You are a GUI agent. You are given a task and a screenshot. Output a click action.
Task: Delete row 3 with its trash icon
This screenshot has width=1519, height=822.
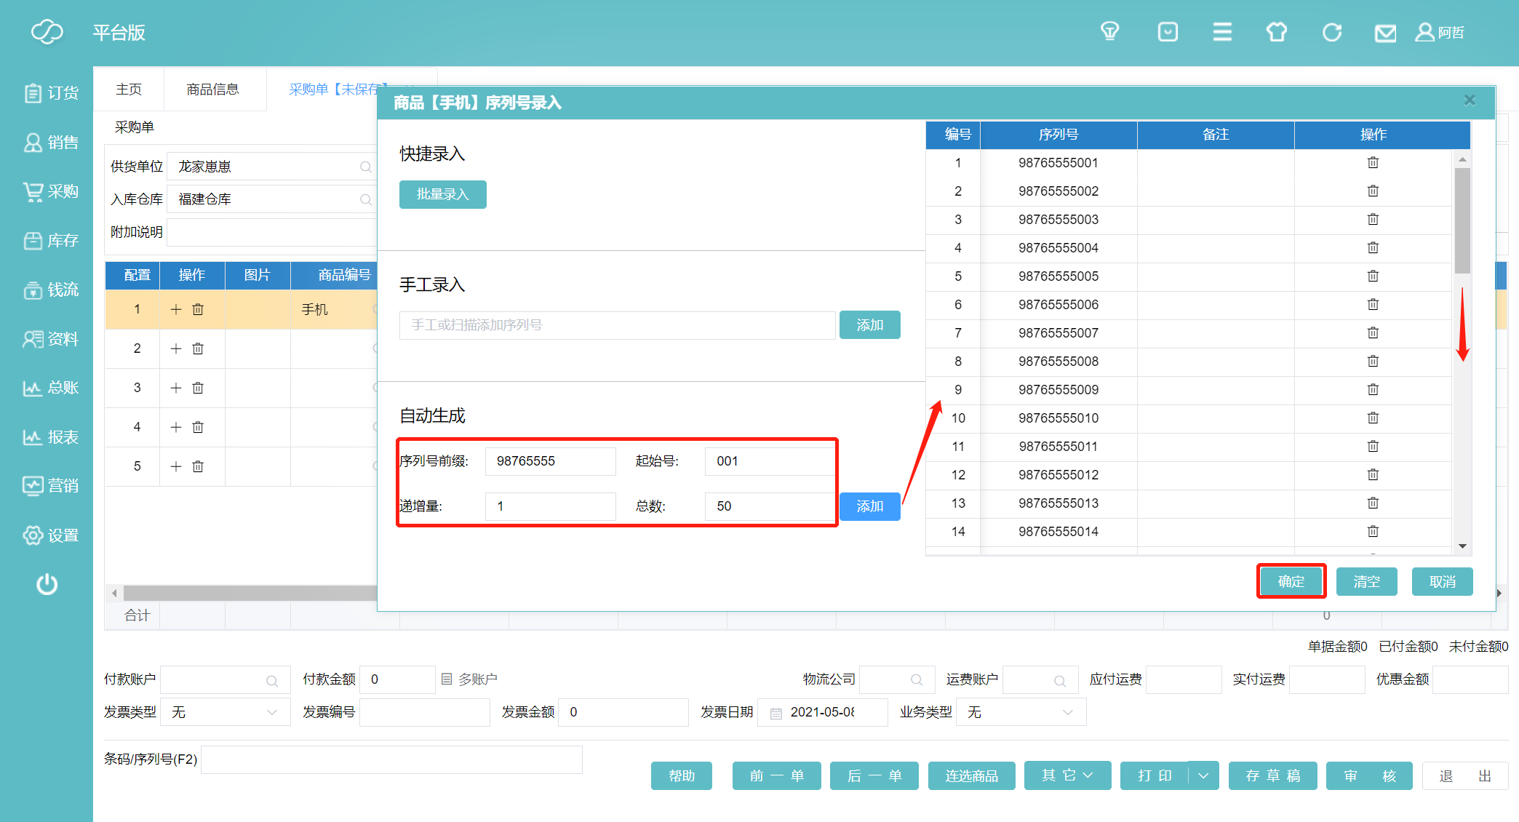(198, 388)
